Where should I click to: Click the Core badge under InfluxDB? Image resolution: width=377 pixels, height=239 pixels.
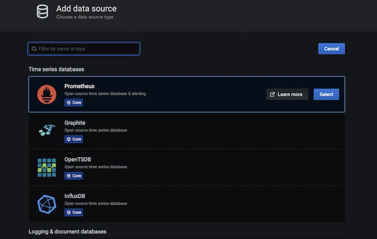click(x=74, y=212)
